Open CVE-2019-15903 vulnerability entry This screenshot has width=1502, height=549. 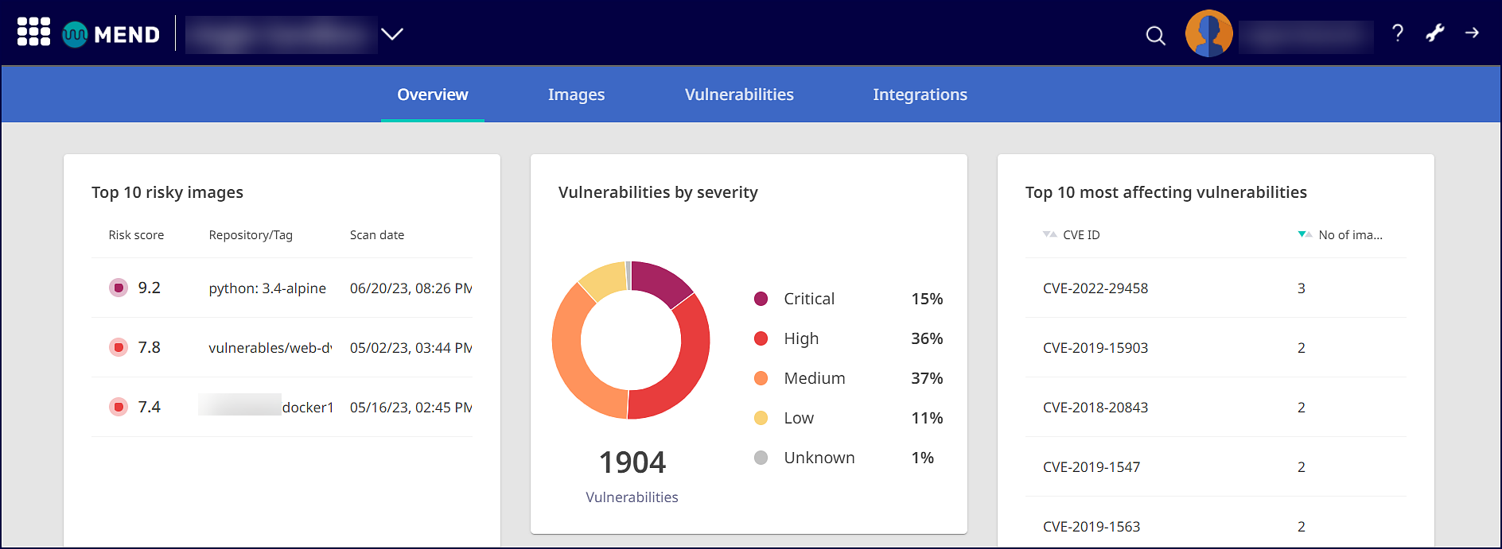pos(1095,348)
